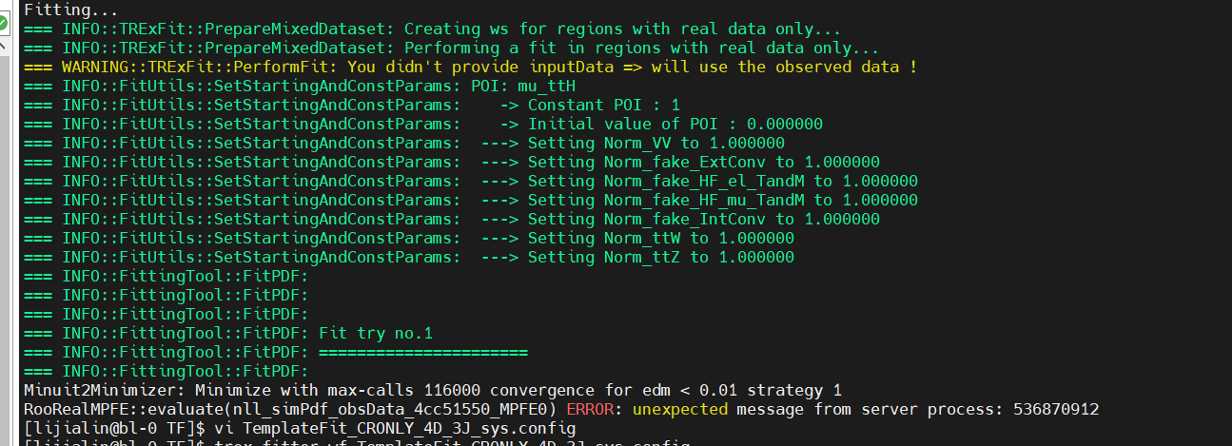This screenshot has width=1232, height=446.
Task: Click the green checkmark status icon
Action: (x=5, y=21)
